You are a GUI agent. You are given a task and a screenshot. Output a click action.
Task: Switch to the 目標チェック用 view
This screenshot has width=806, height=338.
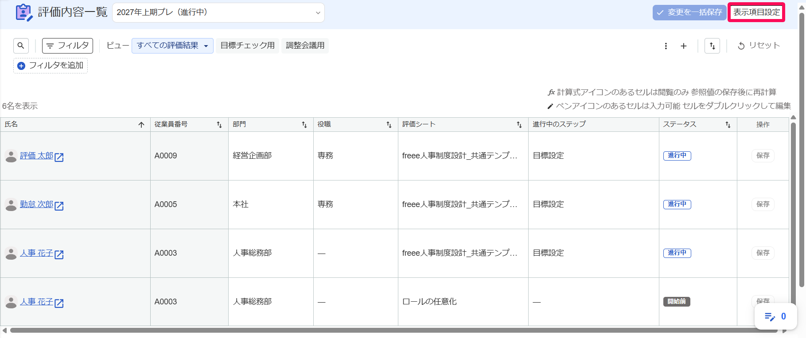pyautogui.click(x=248, y=46)
